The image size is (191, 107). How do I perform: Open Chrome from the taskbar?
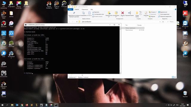pyautogui.click(x=22, y=105)
